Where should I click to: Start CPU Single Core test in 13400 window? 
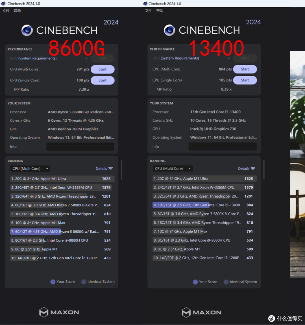(245, 80)
